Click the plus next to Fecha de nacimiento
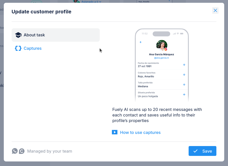This screenshot has height=166, width=228. tap(184, 65)
